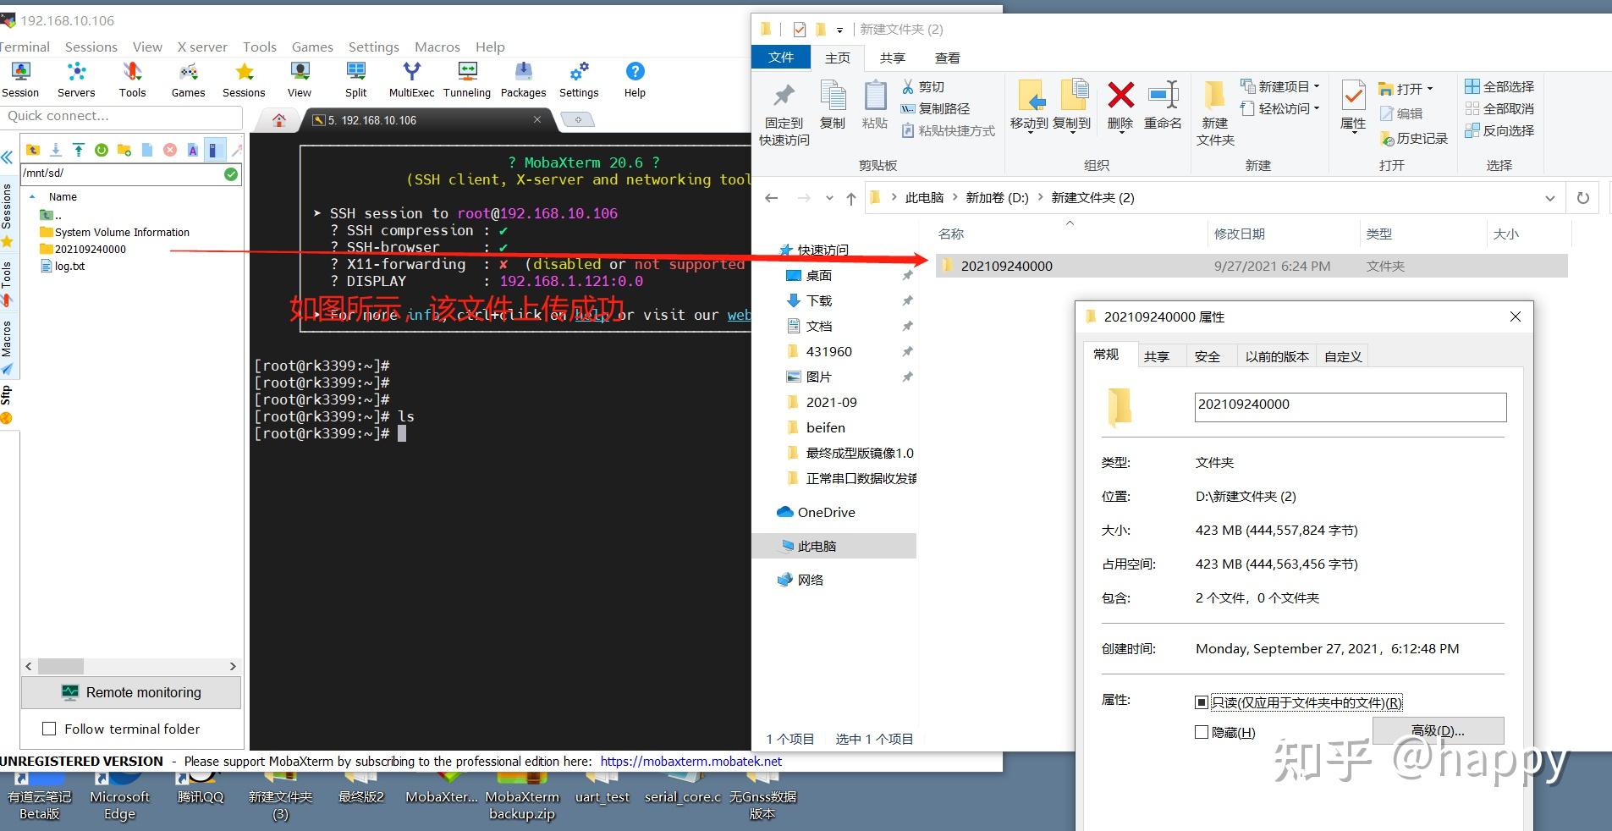Open Microsoft Edge desktop shortcut
This screenshot has height=831, width=1612.
(119, 796)
